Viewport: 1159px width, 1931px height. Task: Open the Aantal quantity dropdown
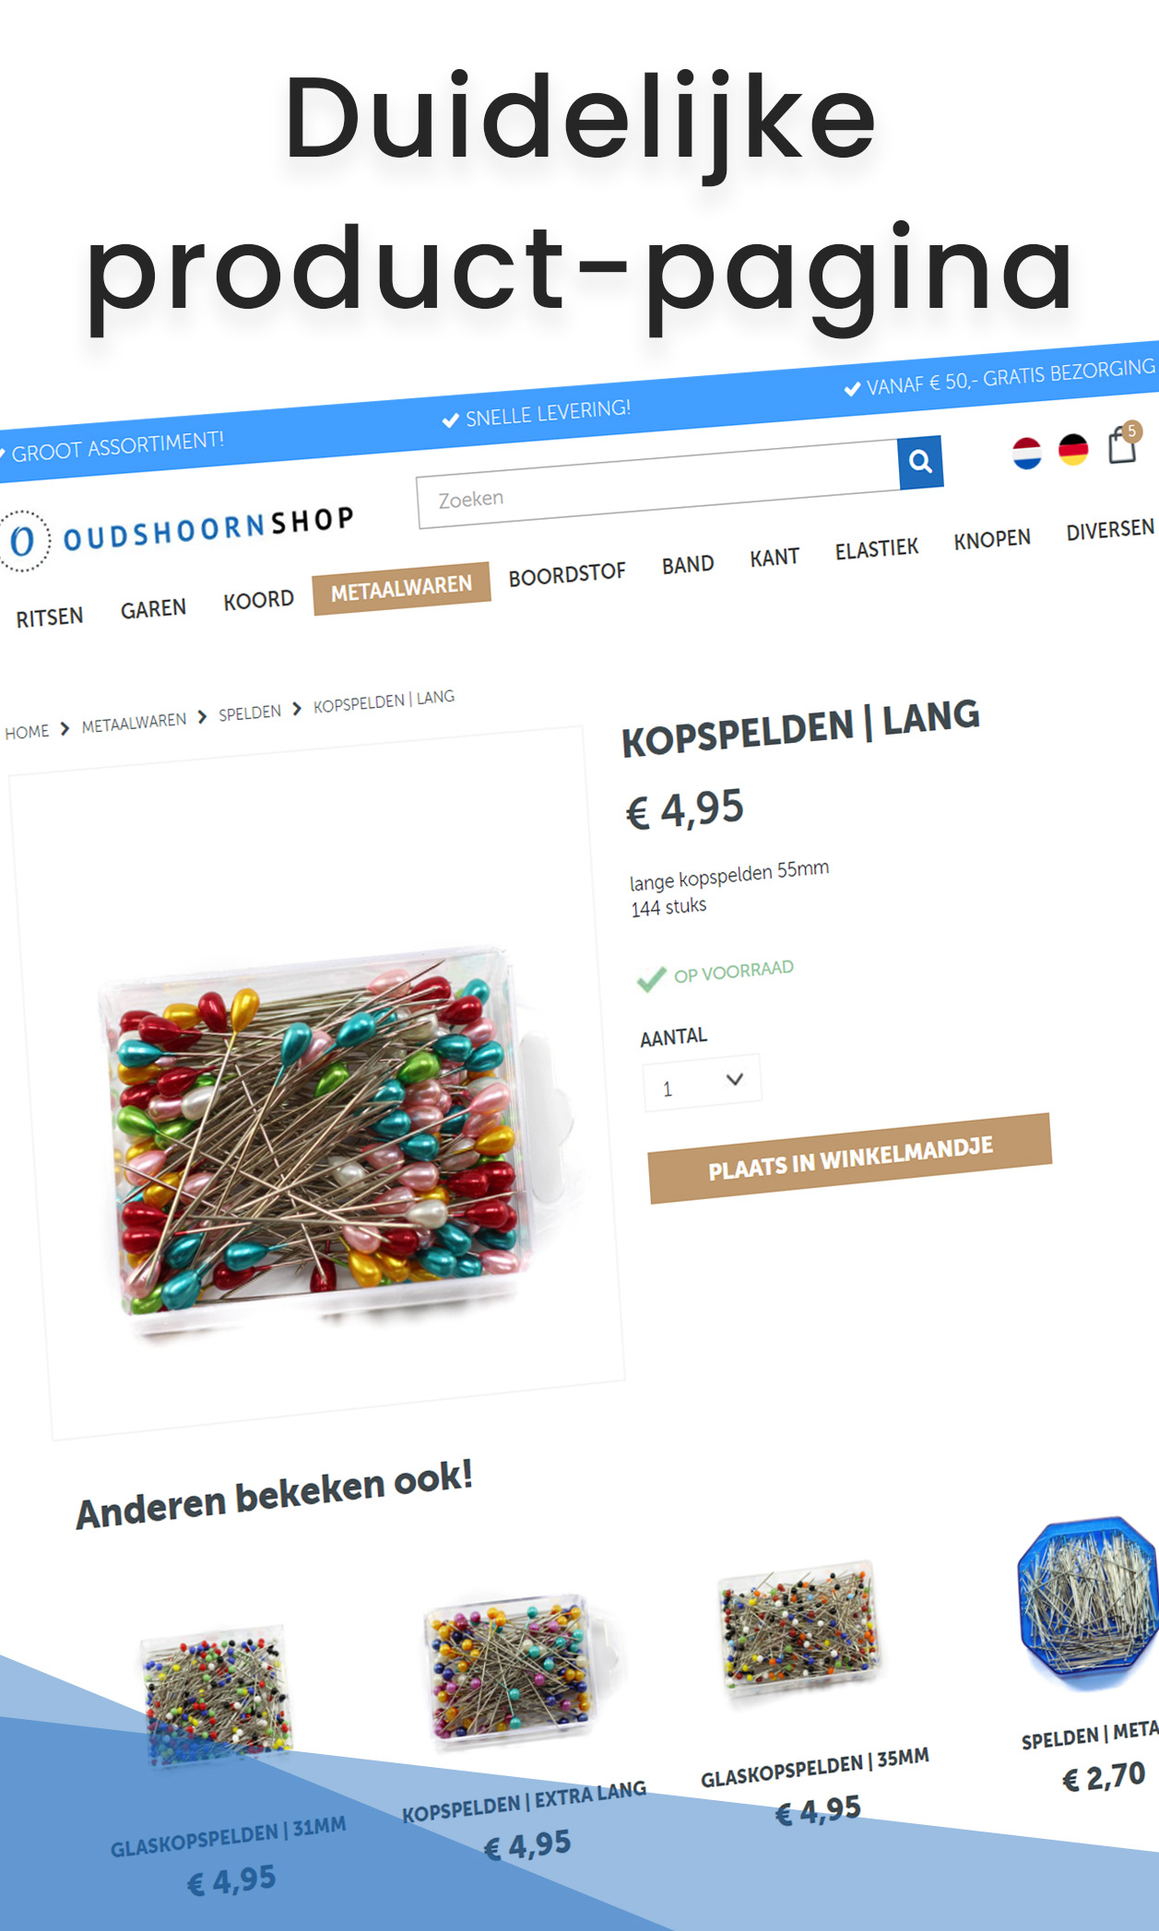click(702, 1083)
